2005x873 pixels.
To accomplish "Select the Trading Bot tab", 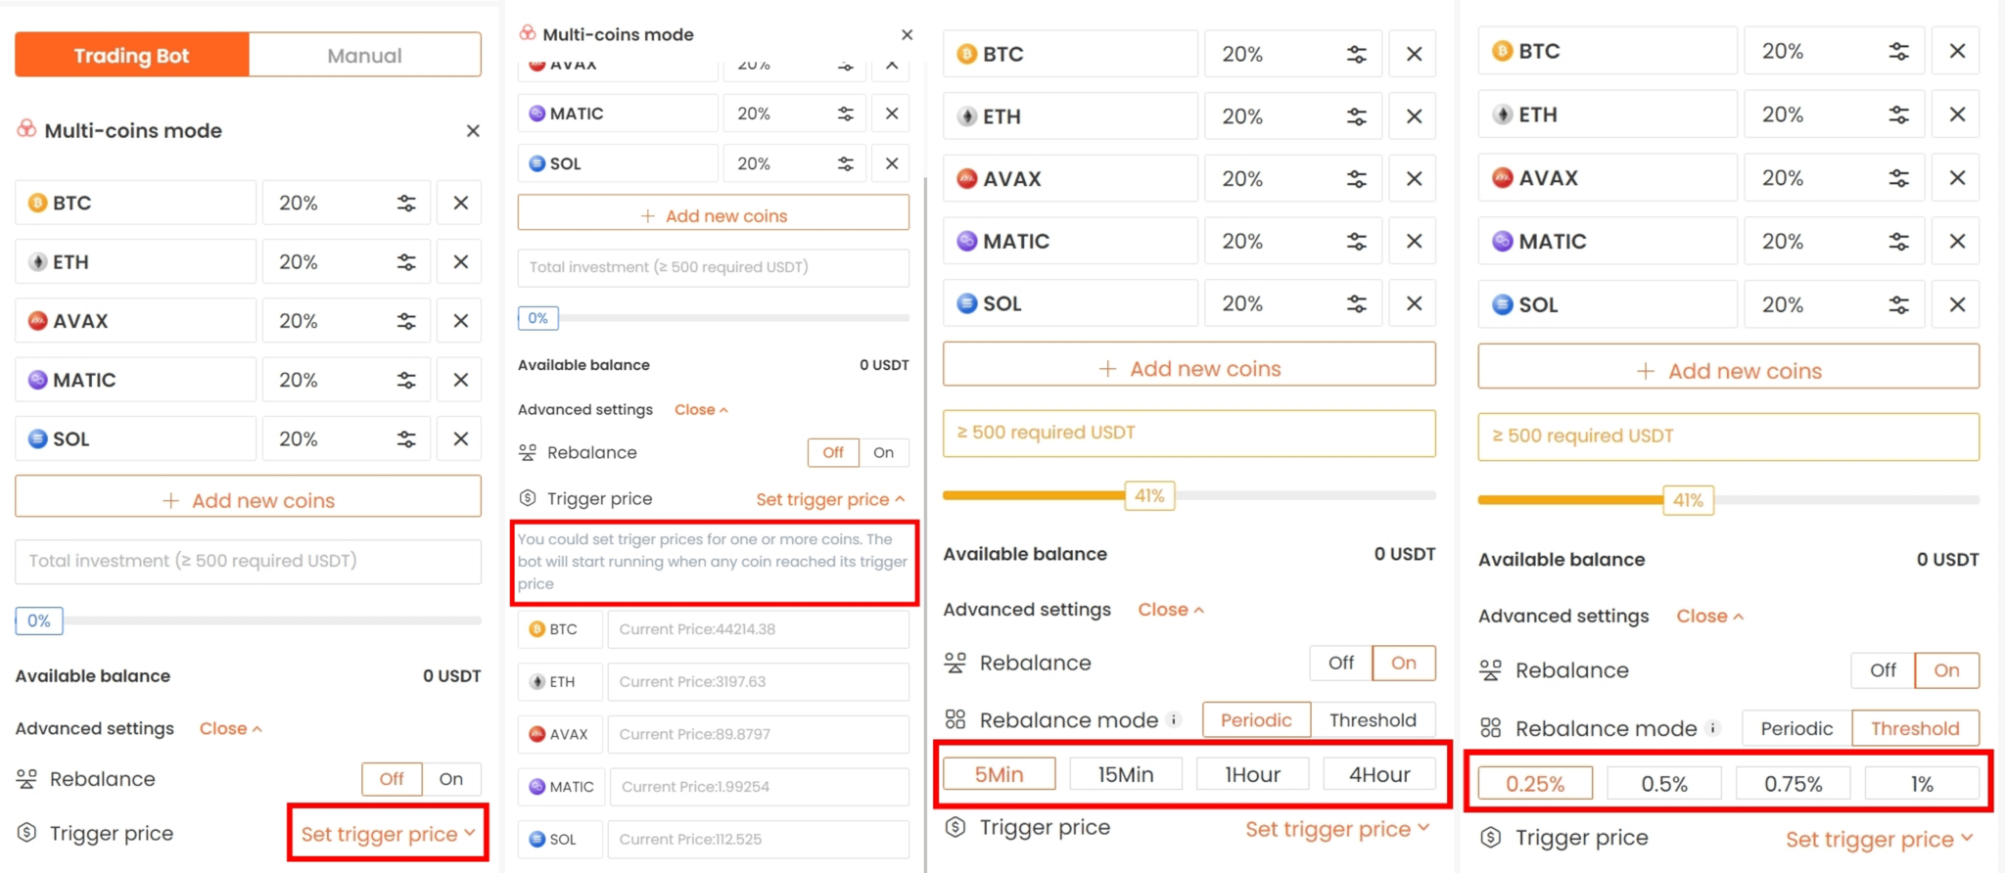I will (131, 55).
